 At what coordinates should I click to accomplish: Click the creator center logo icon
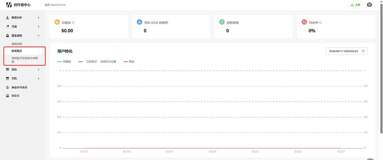pyautogui.click(x=9, y=5)
